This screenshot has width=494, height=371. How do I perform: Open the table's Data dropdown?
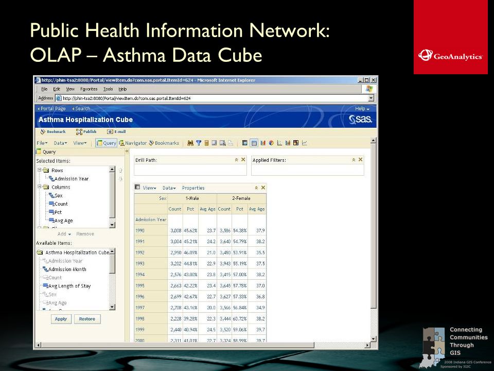pyautogui.click(x=169, y=188)
